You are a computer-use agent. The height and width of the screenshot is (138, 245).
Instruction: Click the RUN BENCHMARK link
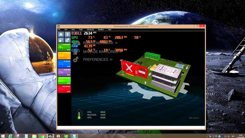pyautogui.click(x=100, y=43)
